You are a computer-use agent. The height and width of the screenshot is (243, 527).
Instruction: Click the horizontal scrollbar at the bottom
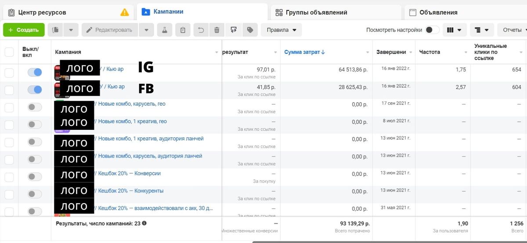tap(390, 242)
